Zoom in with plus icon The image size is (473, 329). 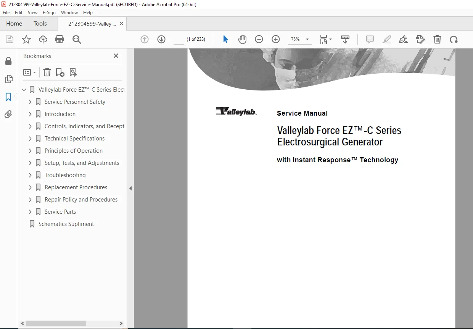coord(276,39)
